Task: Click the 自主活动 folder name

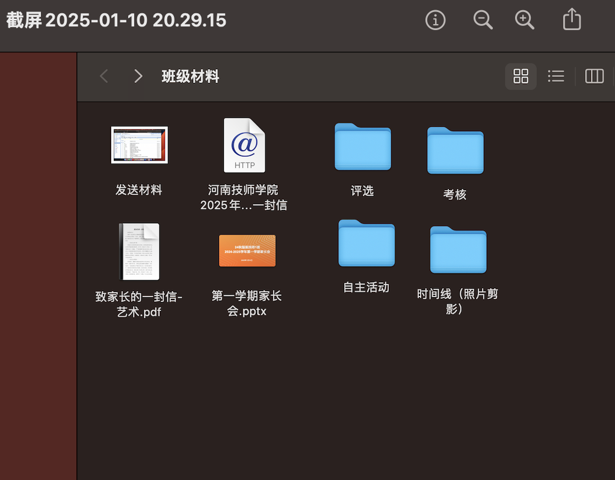Action: tap(366, 288)
